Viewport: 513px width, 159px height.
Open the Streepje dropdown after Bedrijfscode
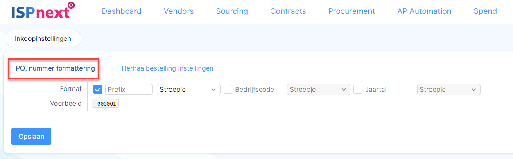319,89
